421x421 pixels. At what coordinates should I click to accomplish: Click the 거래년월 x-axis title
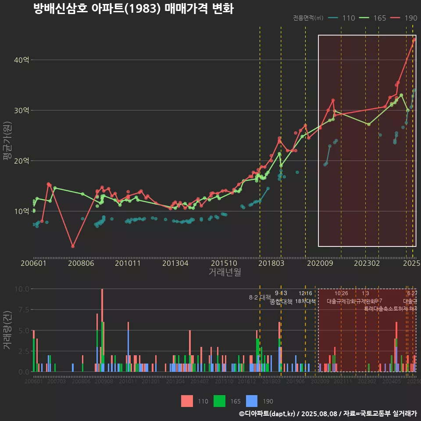(225, 272)
